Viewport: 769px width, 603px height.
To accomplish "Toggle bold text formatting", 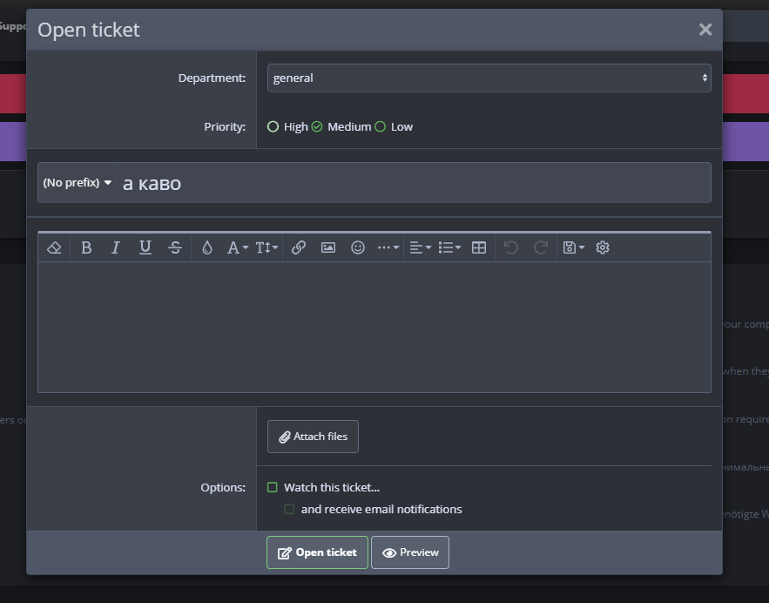I will (x=86, y=247).
